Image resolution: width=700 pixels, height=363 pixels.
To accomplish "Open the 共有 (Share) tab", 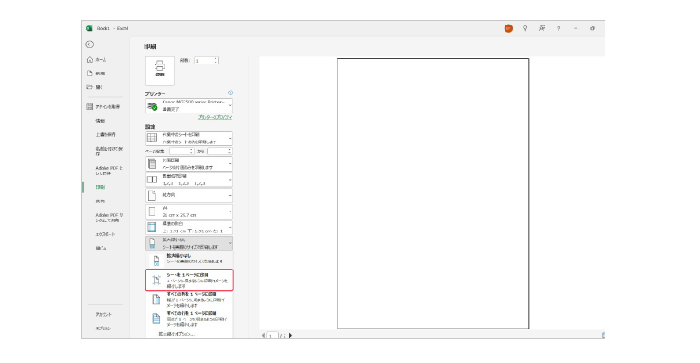I will [x=100, y=201].
